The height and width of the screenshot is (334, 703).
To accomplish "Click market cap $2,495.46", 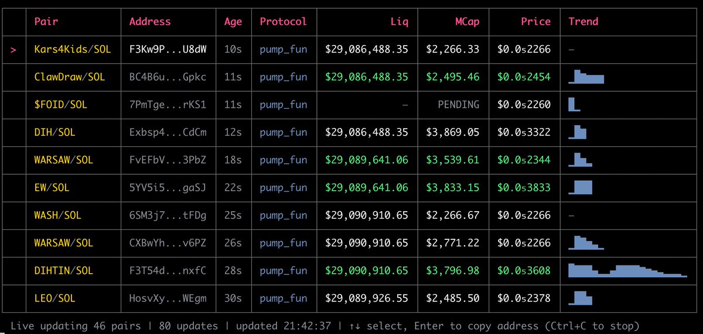I will pyautogui.click(x=453, y=77).
